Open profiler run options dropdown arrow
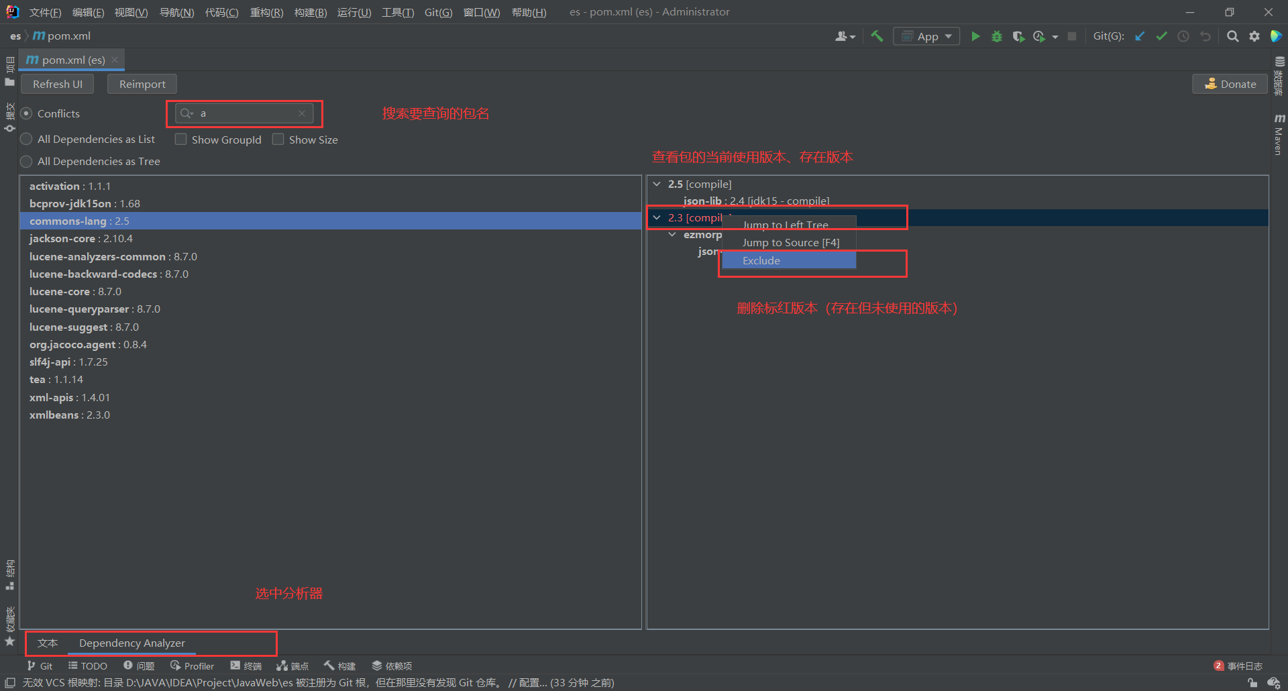 click(x=1055, y=37)
